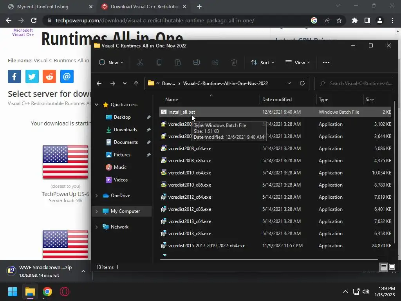Screen dimensions: 401x301
Task: Click the Cut icon in Explorer toolbar
Action: click(140, 62)
